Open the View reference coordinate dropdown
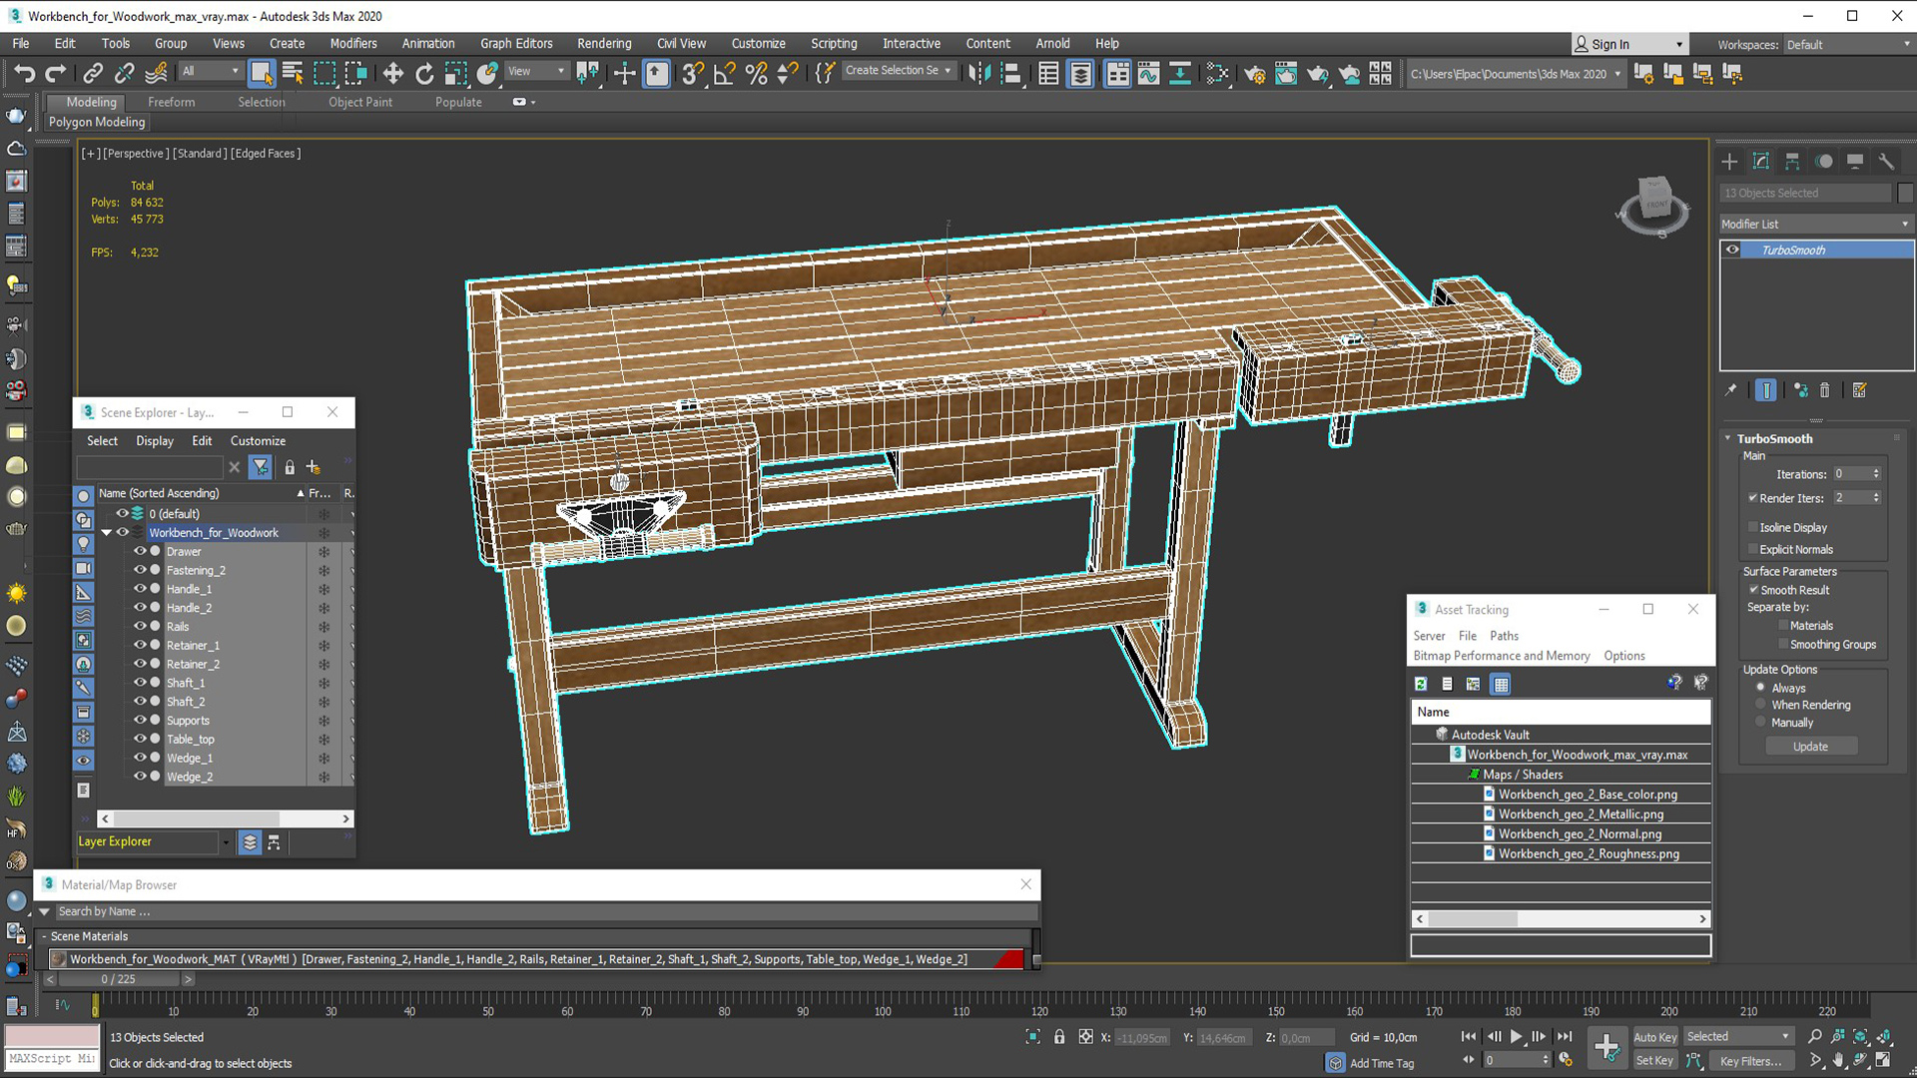Screen dimensions: 1917x1078 (536, 71)
